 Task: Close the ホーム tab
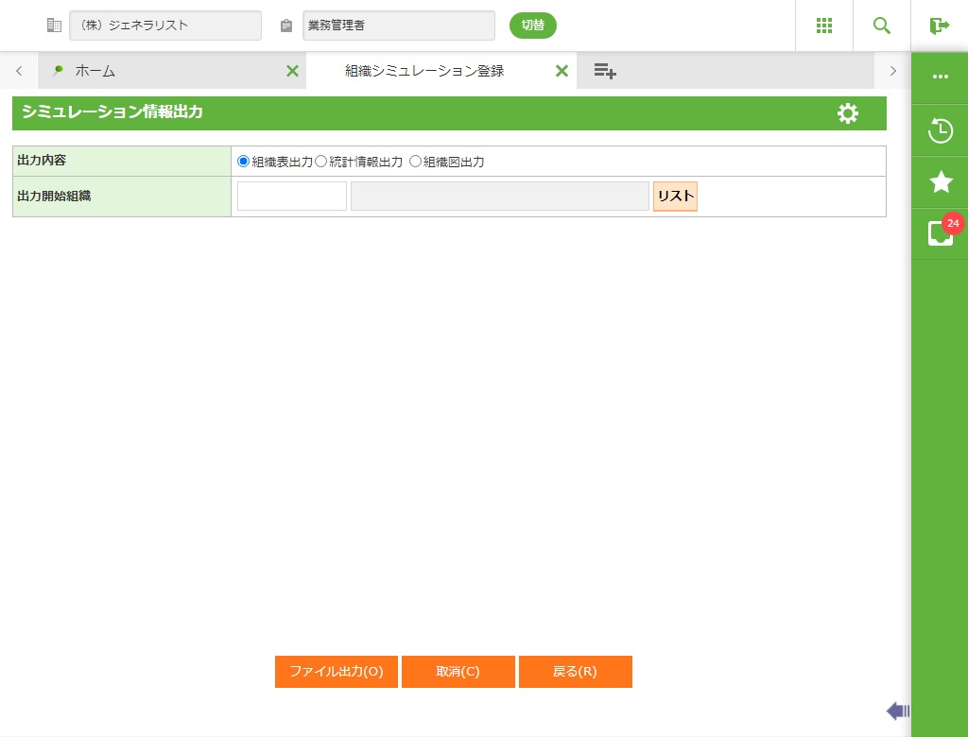(x=293, y=71)
